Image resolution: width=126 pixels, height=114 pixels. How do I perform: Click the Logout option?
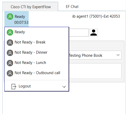(x=37, y=86)
